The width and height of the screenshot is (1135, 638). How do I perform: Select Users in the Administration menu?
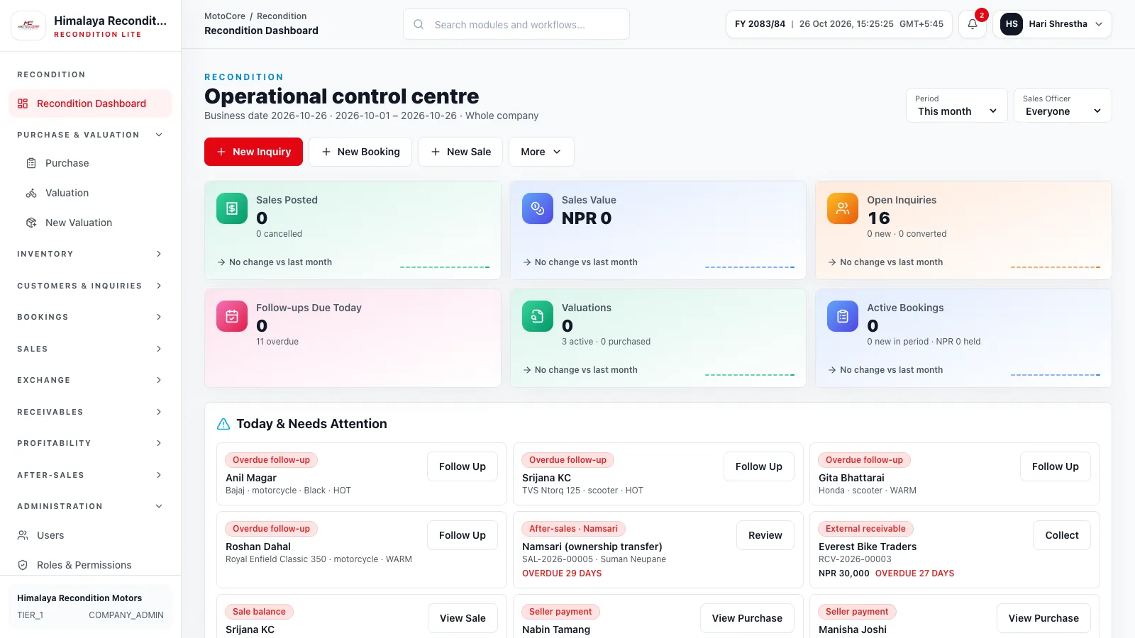pyautogui.click(x=90, y=535)
